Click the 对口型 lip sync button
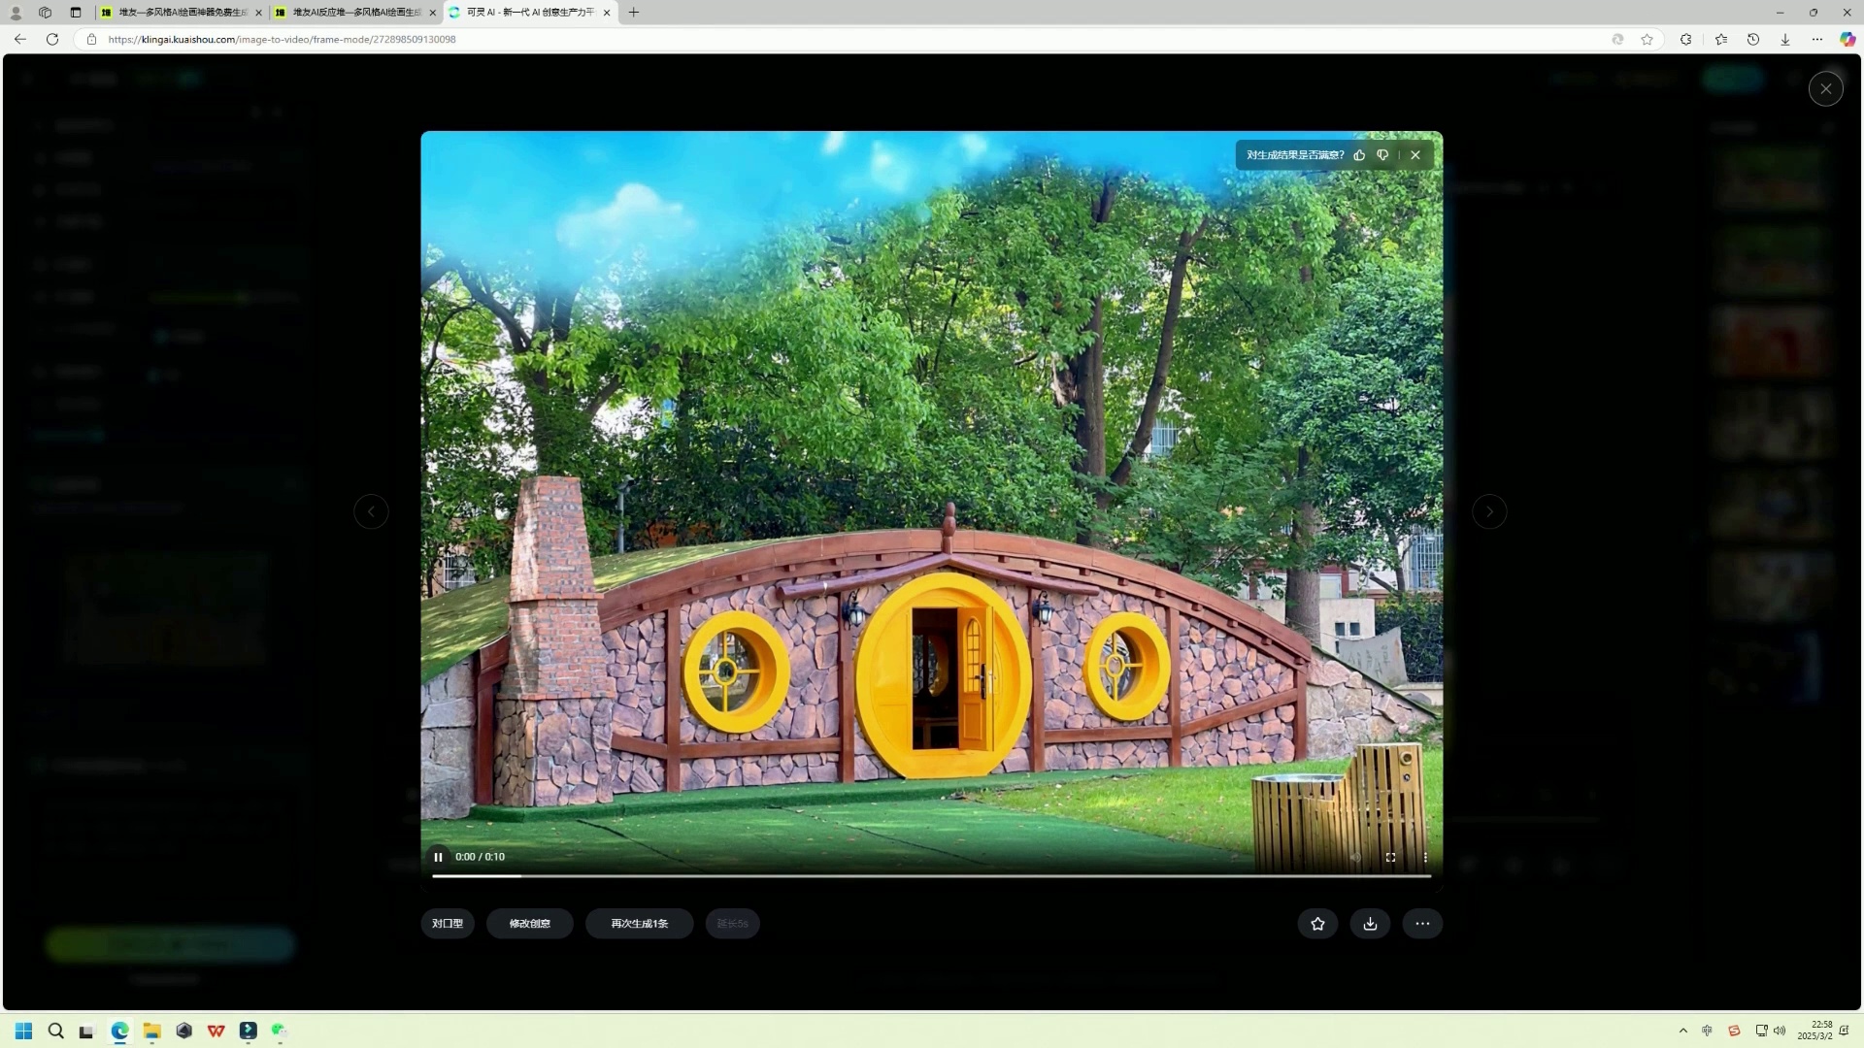The height and width of the screenshot is (1048, 1864). (448, 924)
